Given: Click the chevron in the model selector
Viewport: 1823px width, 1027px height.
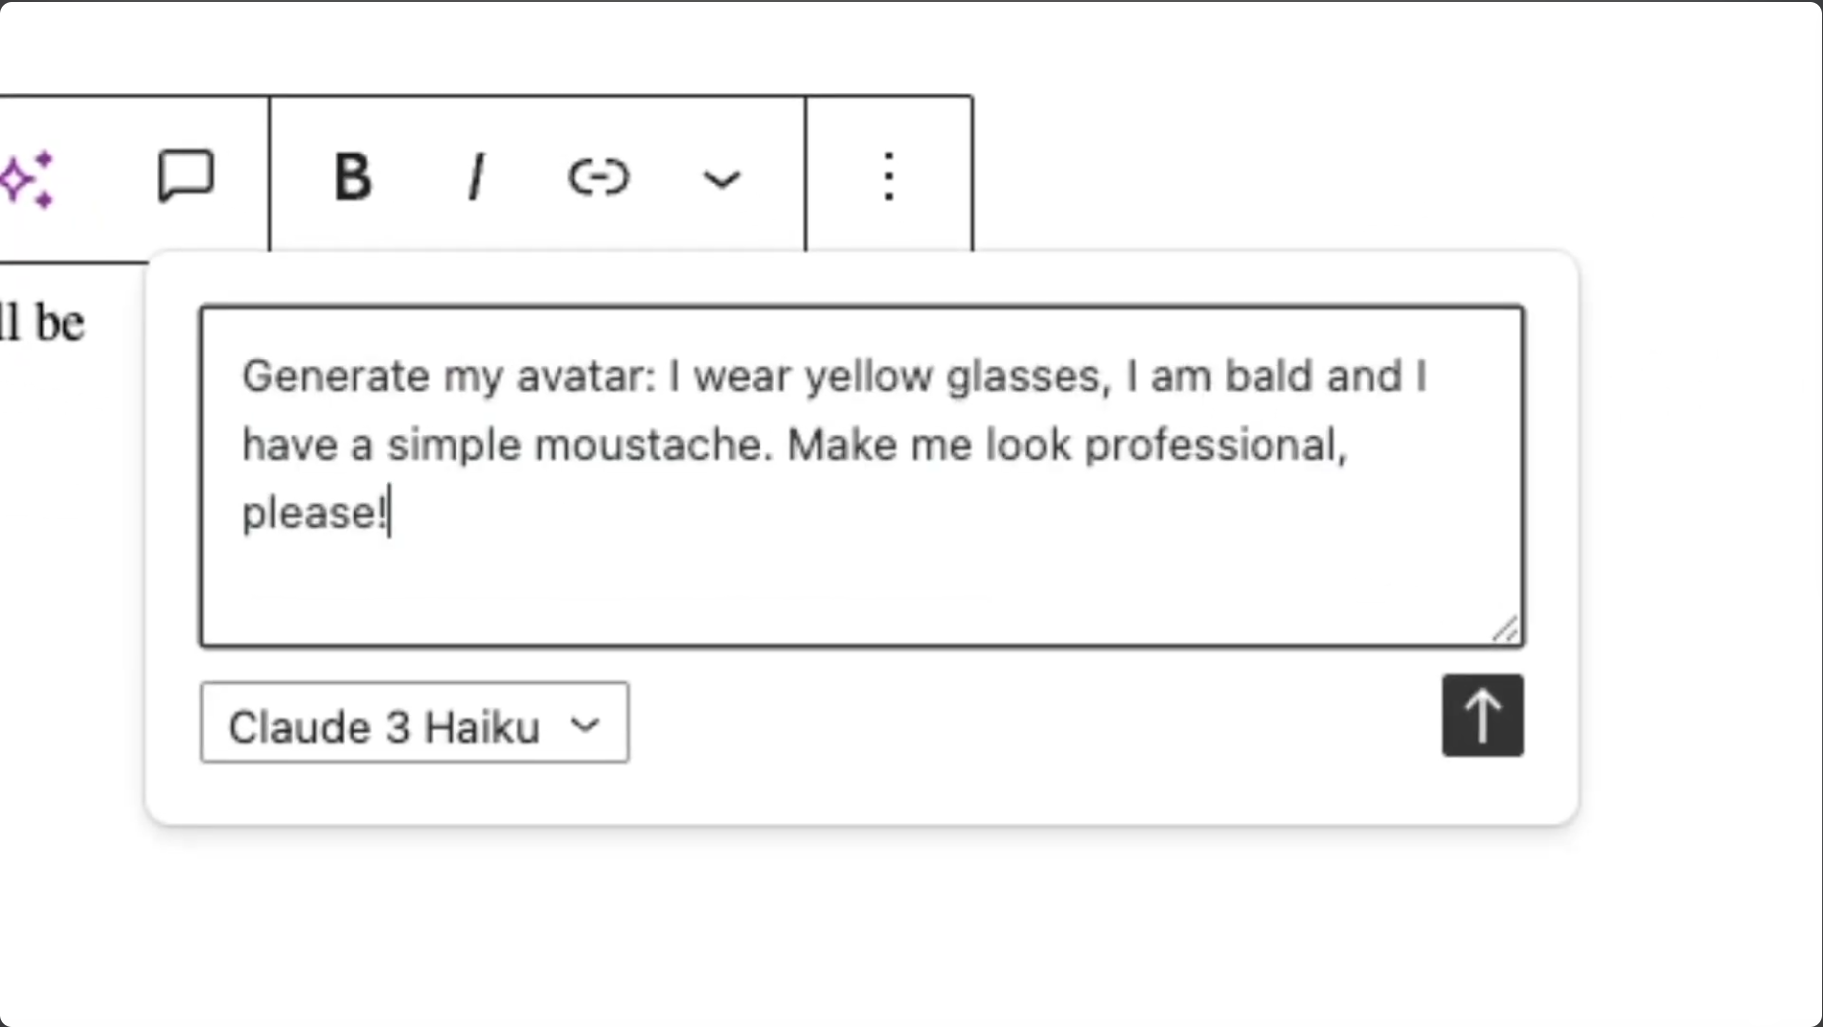Looking at the screenshot, I should [585, 726].
